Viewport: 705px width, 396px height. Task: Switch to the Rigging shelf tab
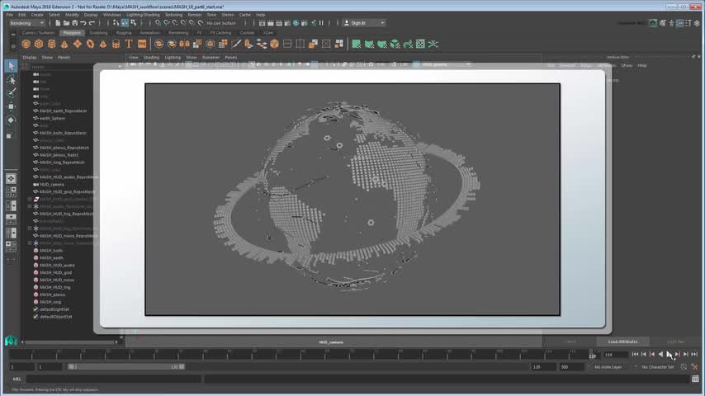click(124, 33)
